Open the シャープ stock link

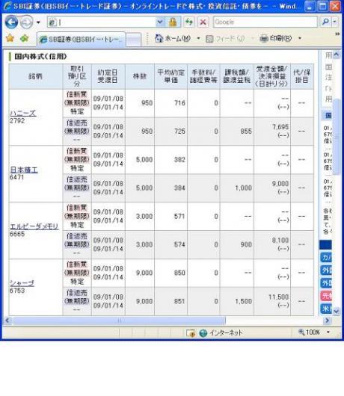point(22,283)
